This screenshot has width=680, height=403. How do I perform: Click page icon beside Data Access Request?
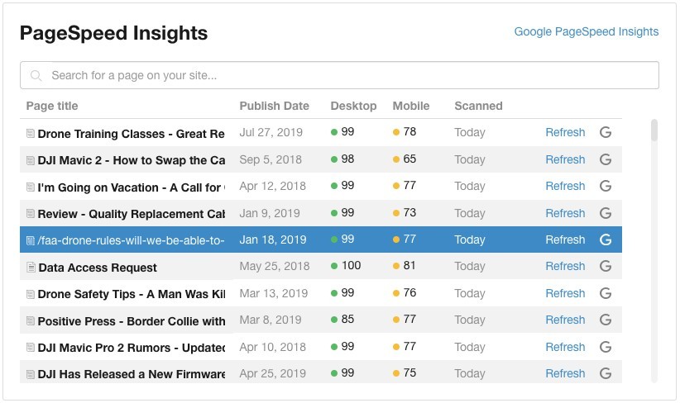(31, 267)
